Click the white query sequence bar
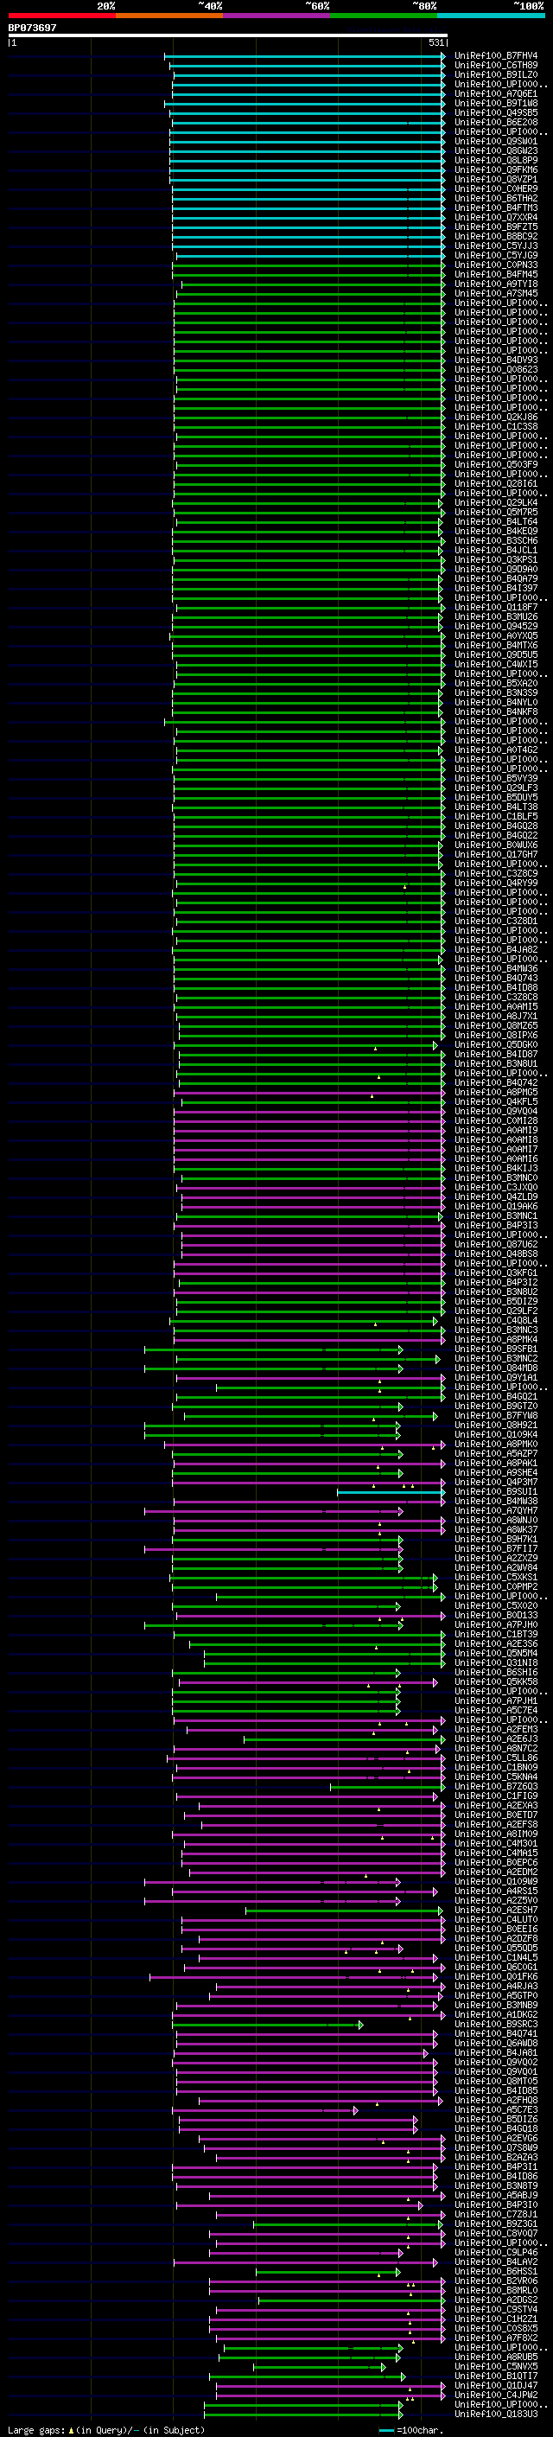Image resolution: width=553 pixels, height=2437 pixels. pos(228,35)
